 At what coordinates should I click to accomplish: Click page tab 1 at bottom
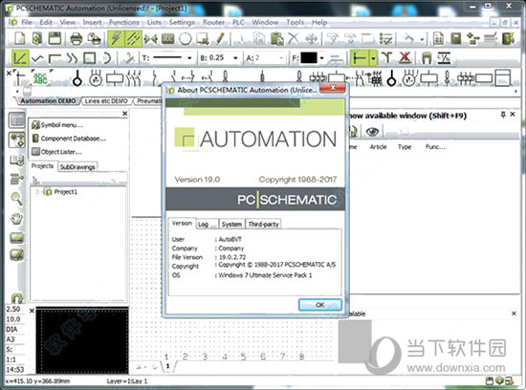pos(167,366)
